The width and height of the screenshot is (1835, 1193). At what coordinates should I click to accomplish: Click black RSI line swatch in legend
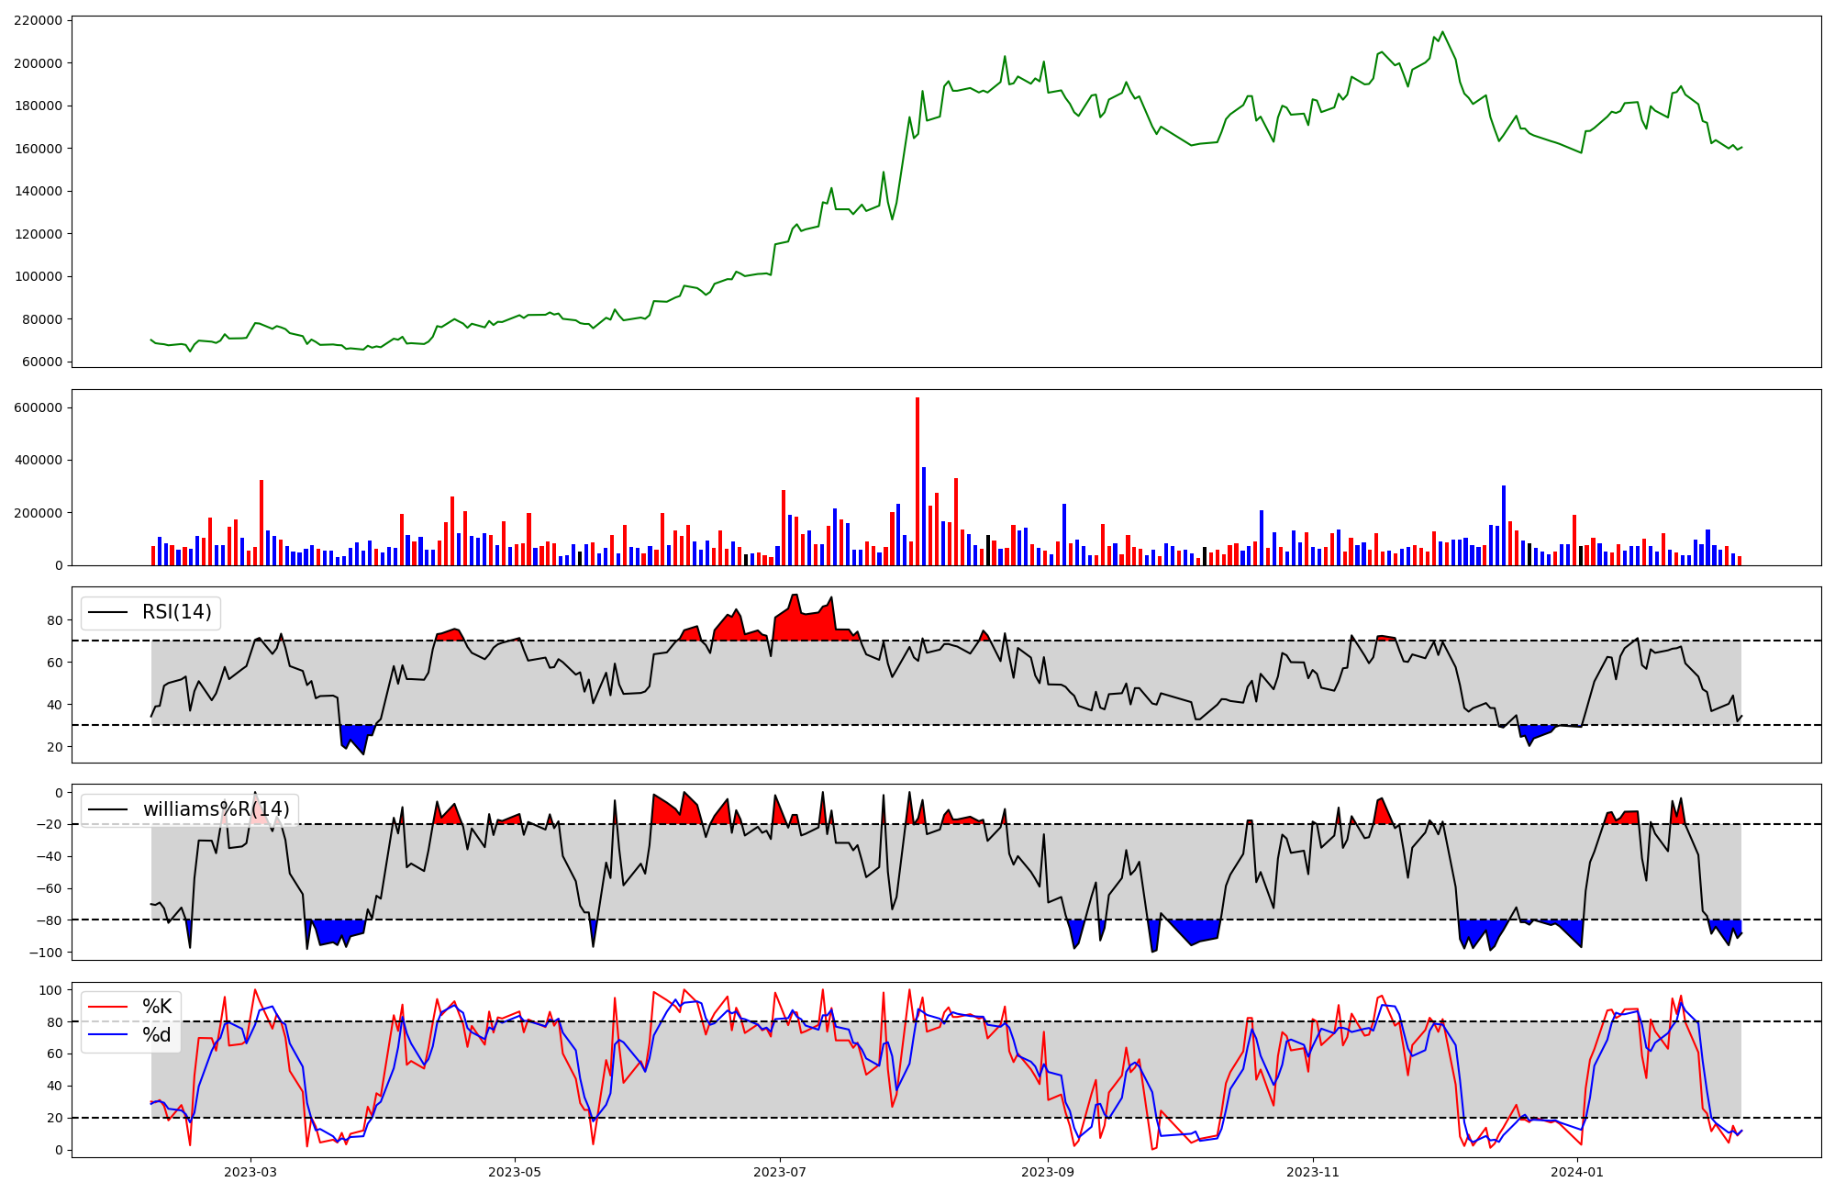tap(107, 612)
